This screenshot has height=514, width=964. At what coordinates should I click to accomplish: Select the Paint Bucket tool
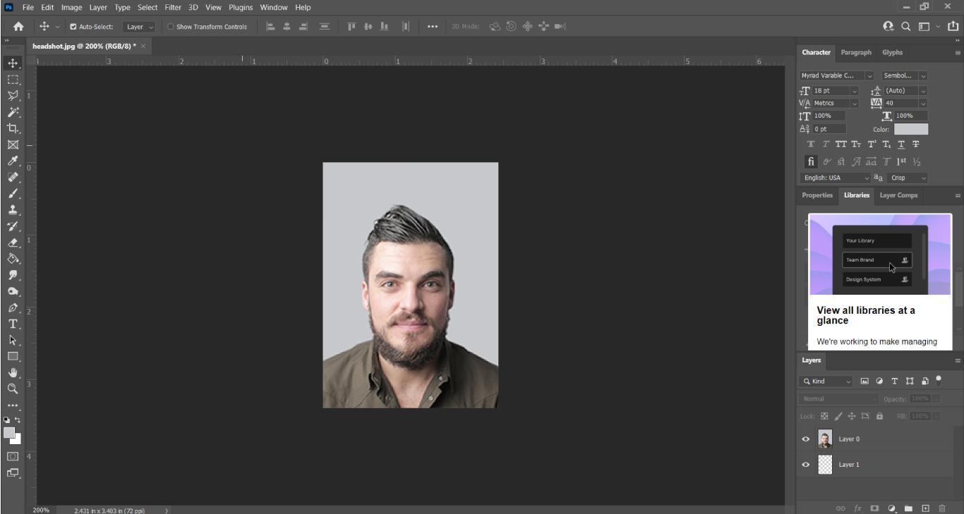pyautogui.click(x=13, y=259)
